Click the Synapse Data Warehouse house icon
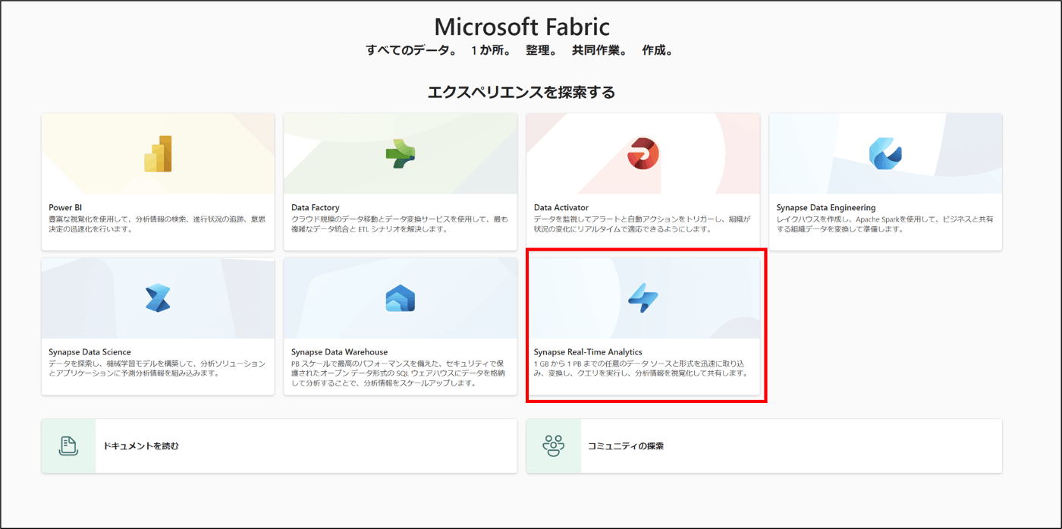Screen dimensions: 1062x529 pos(401,298)
